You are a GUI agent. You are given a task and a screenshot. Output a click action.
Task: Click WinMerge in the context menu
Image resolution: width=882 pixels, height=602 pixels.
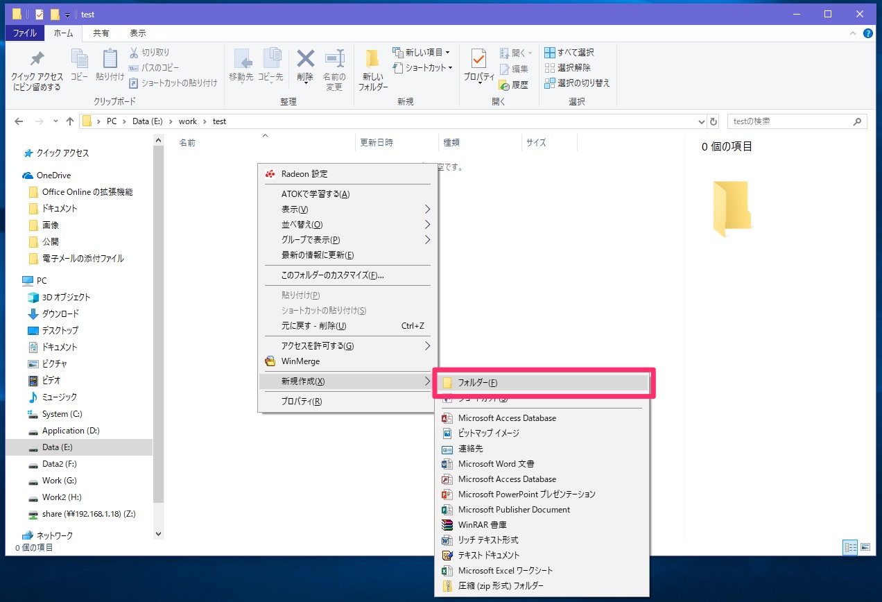[x=347, y=361]
